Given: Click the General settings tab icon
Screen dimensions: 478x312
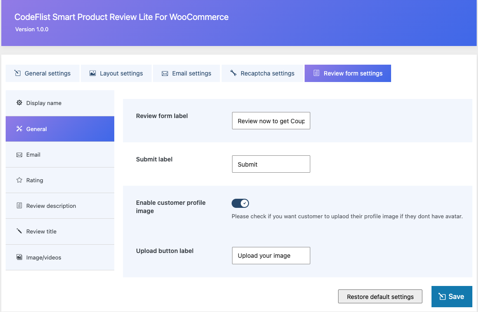Looking at the screenshot, I should 18,73.
